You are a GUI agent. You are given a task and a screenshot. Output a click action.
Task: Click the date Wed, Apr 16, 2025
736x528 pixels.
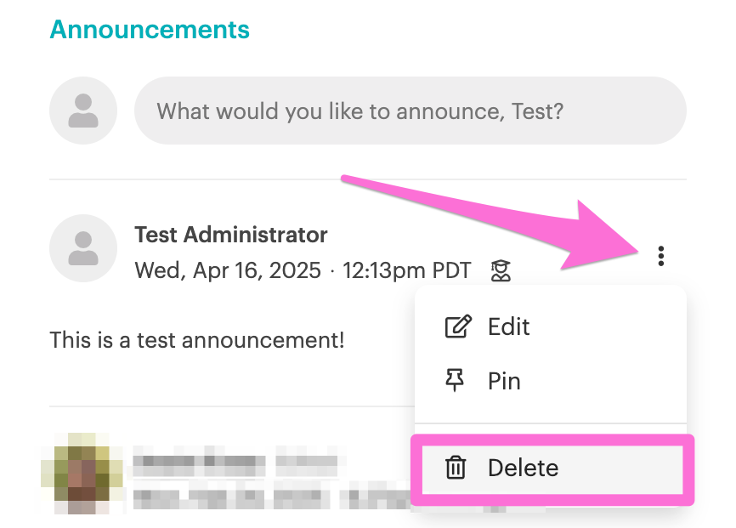[x=228, y=271]
